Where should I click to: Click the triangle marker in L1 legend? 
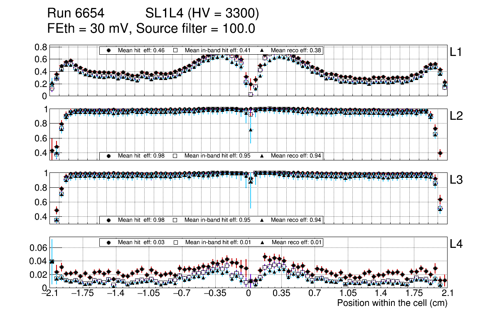click(263, 50)
